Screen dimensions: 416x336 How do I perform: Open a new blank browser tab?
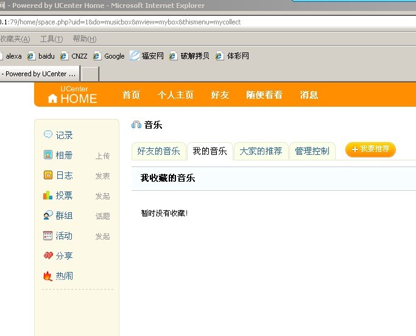[x=90, y=74]
